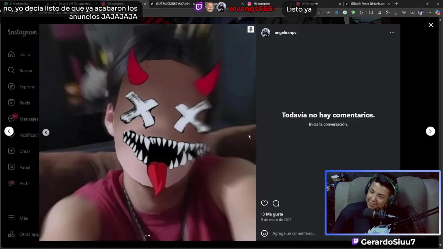Click 'Inicia la conversación.' text
The height and width of the screenshot is (249, 443).
point(328,124)
